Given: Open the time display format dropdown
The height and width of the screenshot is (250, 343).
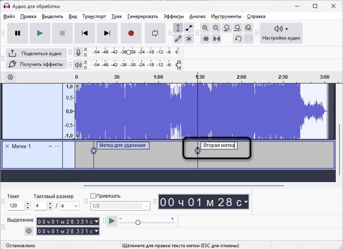Looking at the screenshot, I should pyautogui.click(x=246, y=202).
